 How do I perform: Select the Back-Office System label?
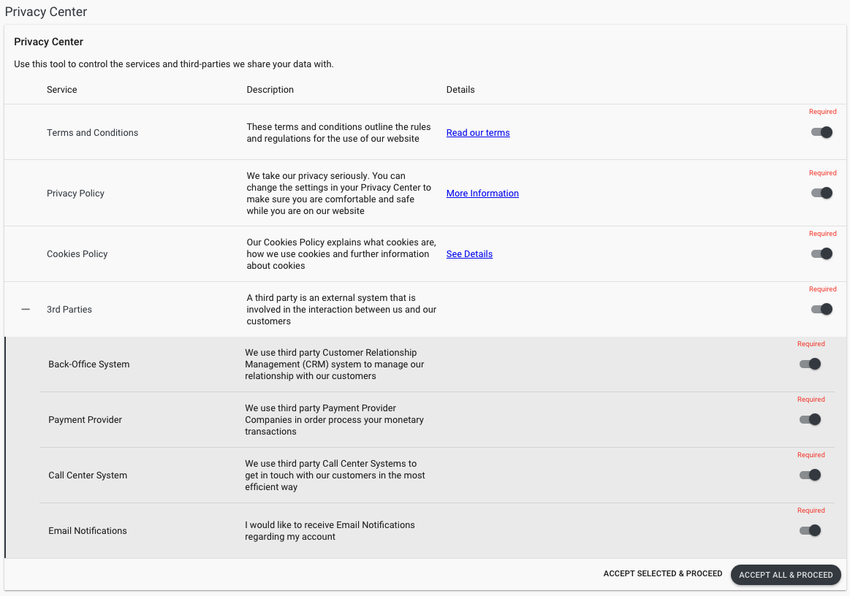point(89,364)
